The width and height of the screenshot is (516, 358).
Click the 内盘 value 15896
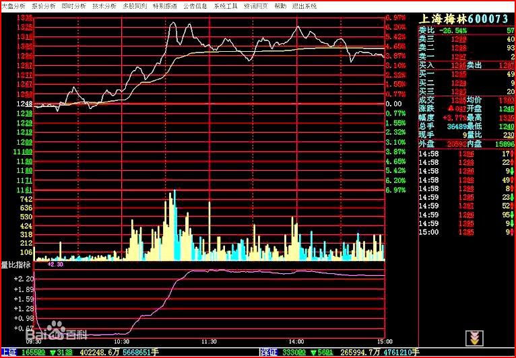tap(505, 143)
